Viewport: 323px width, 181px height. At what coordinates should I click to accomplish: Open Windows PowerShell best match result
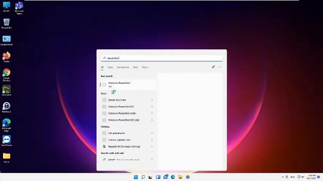coord(128,84)
